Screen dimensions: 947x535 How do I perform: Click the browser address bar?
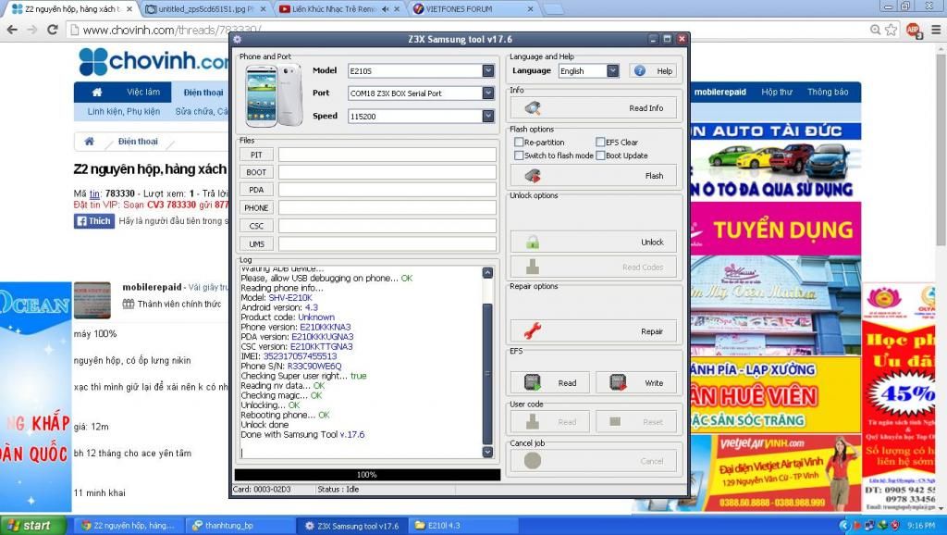pos(471,30)
